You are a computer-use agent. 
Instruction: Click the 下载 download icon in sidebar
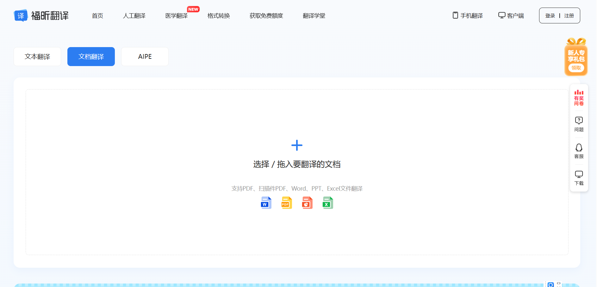(x=579, y=178)
